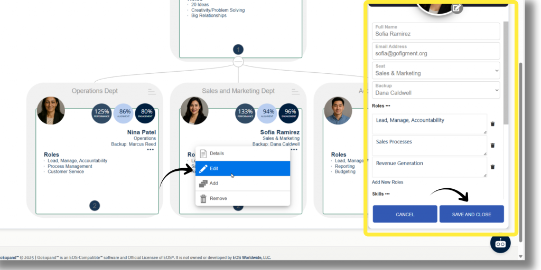Open Sales and Marketing Dept menu icon
Image resolution: width=541 pixels, height=270 pixels.
coord(296,91)
